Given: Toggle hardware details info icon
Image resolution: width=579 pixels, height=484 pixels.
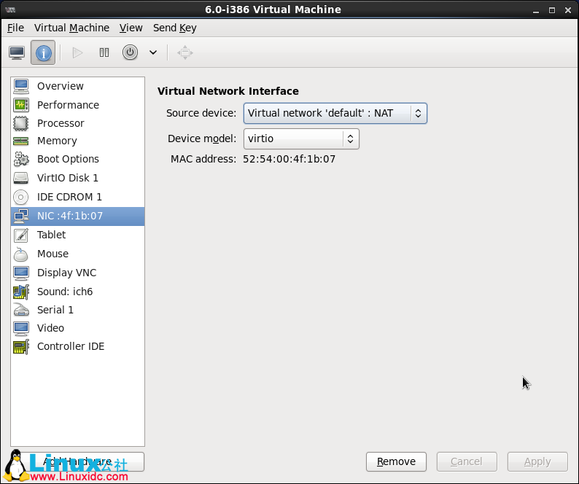Looking at the screenshot, I should [43, 52].
